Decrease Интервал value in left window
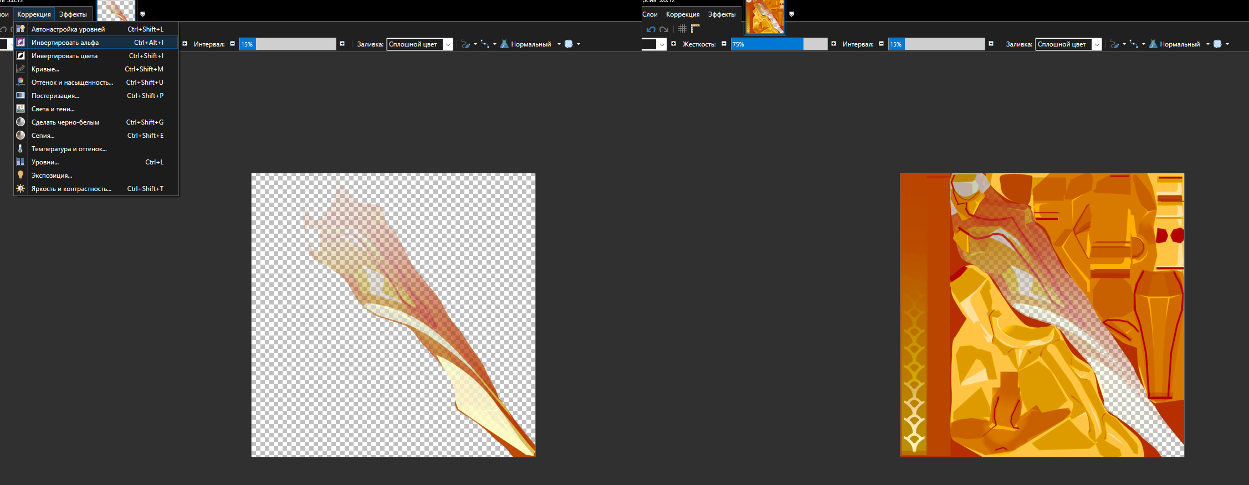The width and height of the screenshot is (1249, 485). 232,44
